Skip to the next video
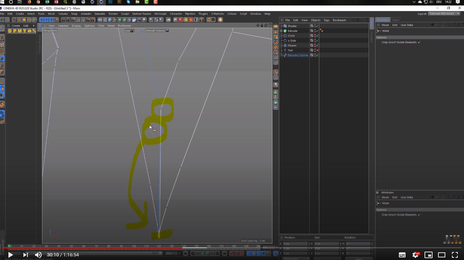464x260 pixels. pos(25,255)
